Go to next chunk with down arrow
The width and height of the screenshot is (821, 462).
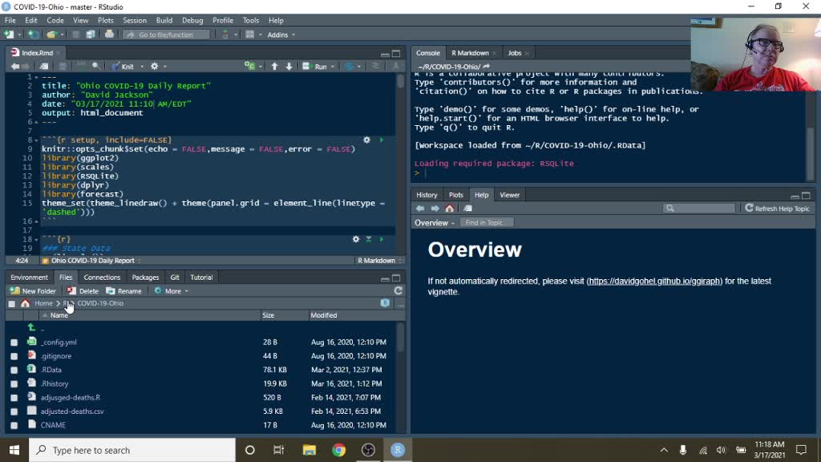[x=289, y=67]
